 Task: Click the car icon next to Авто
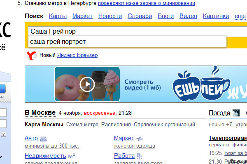(x=43, y=139)
